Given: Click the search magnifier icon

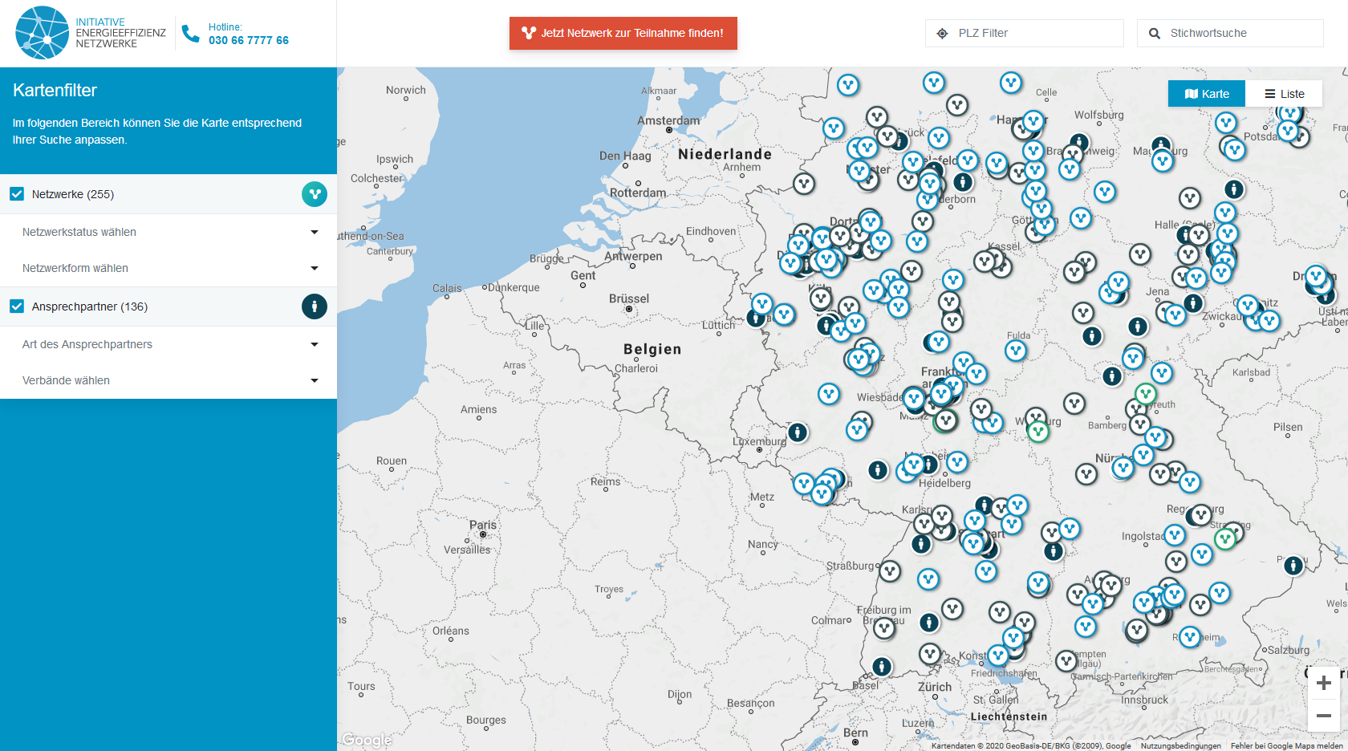Looking at the screenshot, I should [x=1155, y=34].
